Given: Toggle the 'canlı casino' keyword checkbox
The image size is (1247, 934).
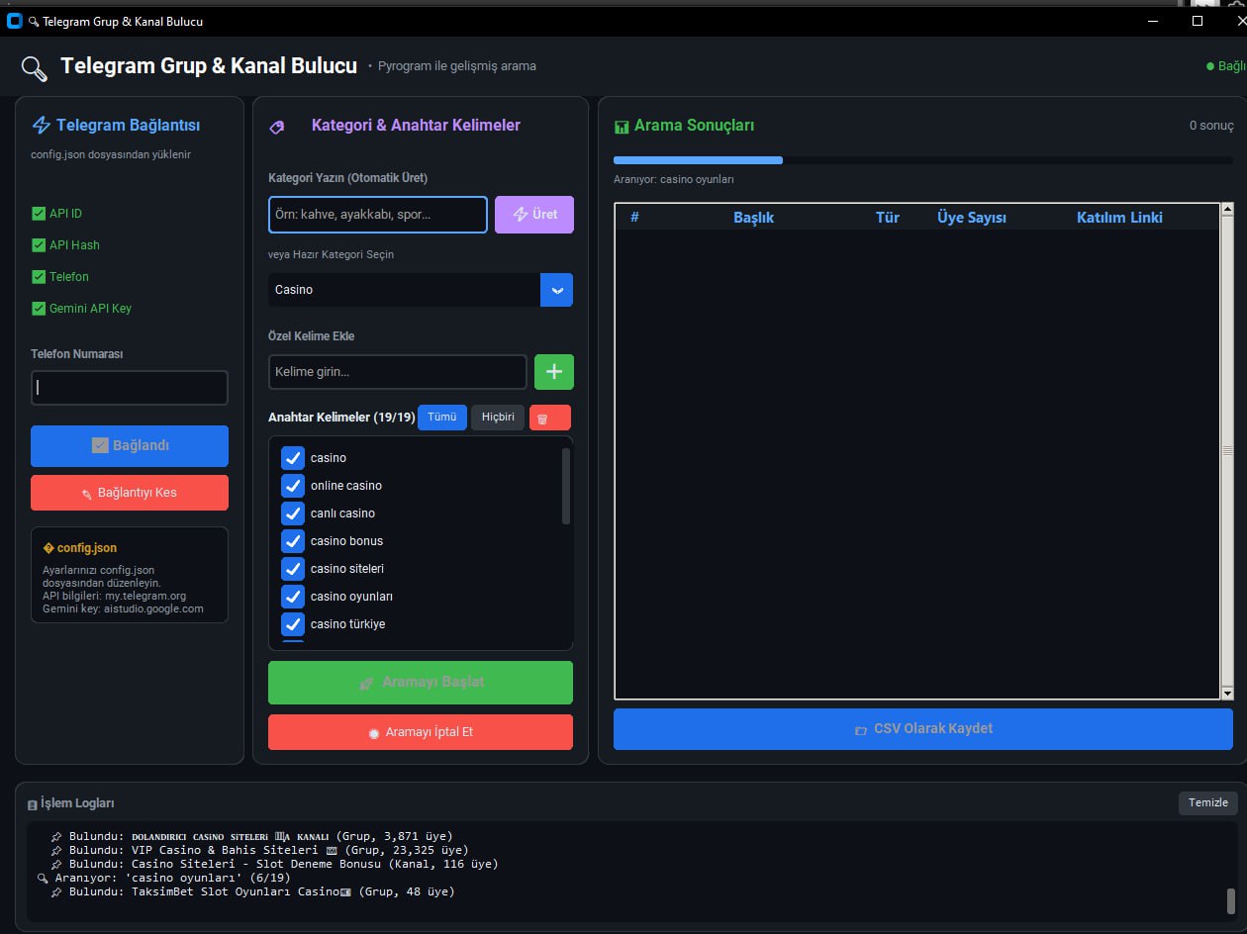Looking at the screenshot, I should [x=292, y=514].
